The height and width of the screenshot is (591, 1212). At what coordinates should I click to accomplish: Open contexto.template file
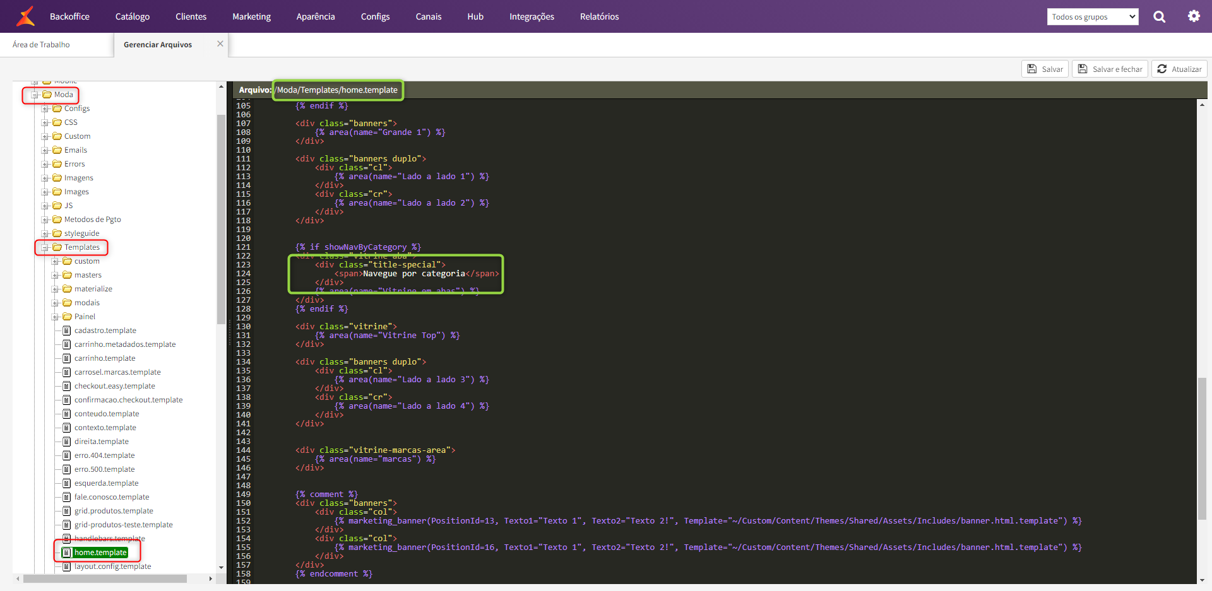[105, 428]
